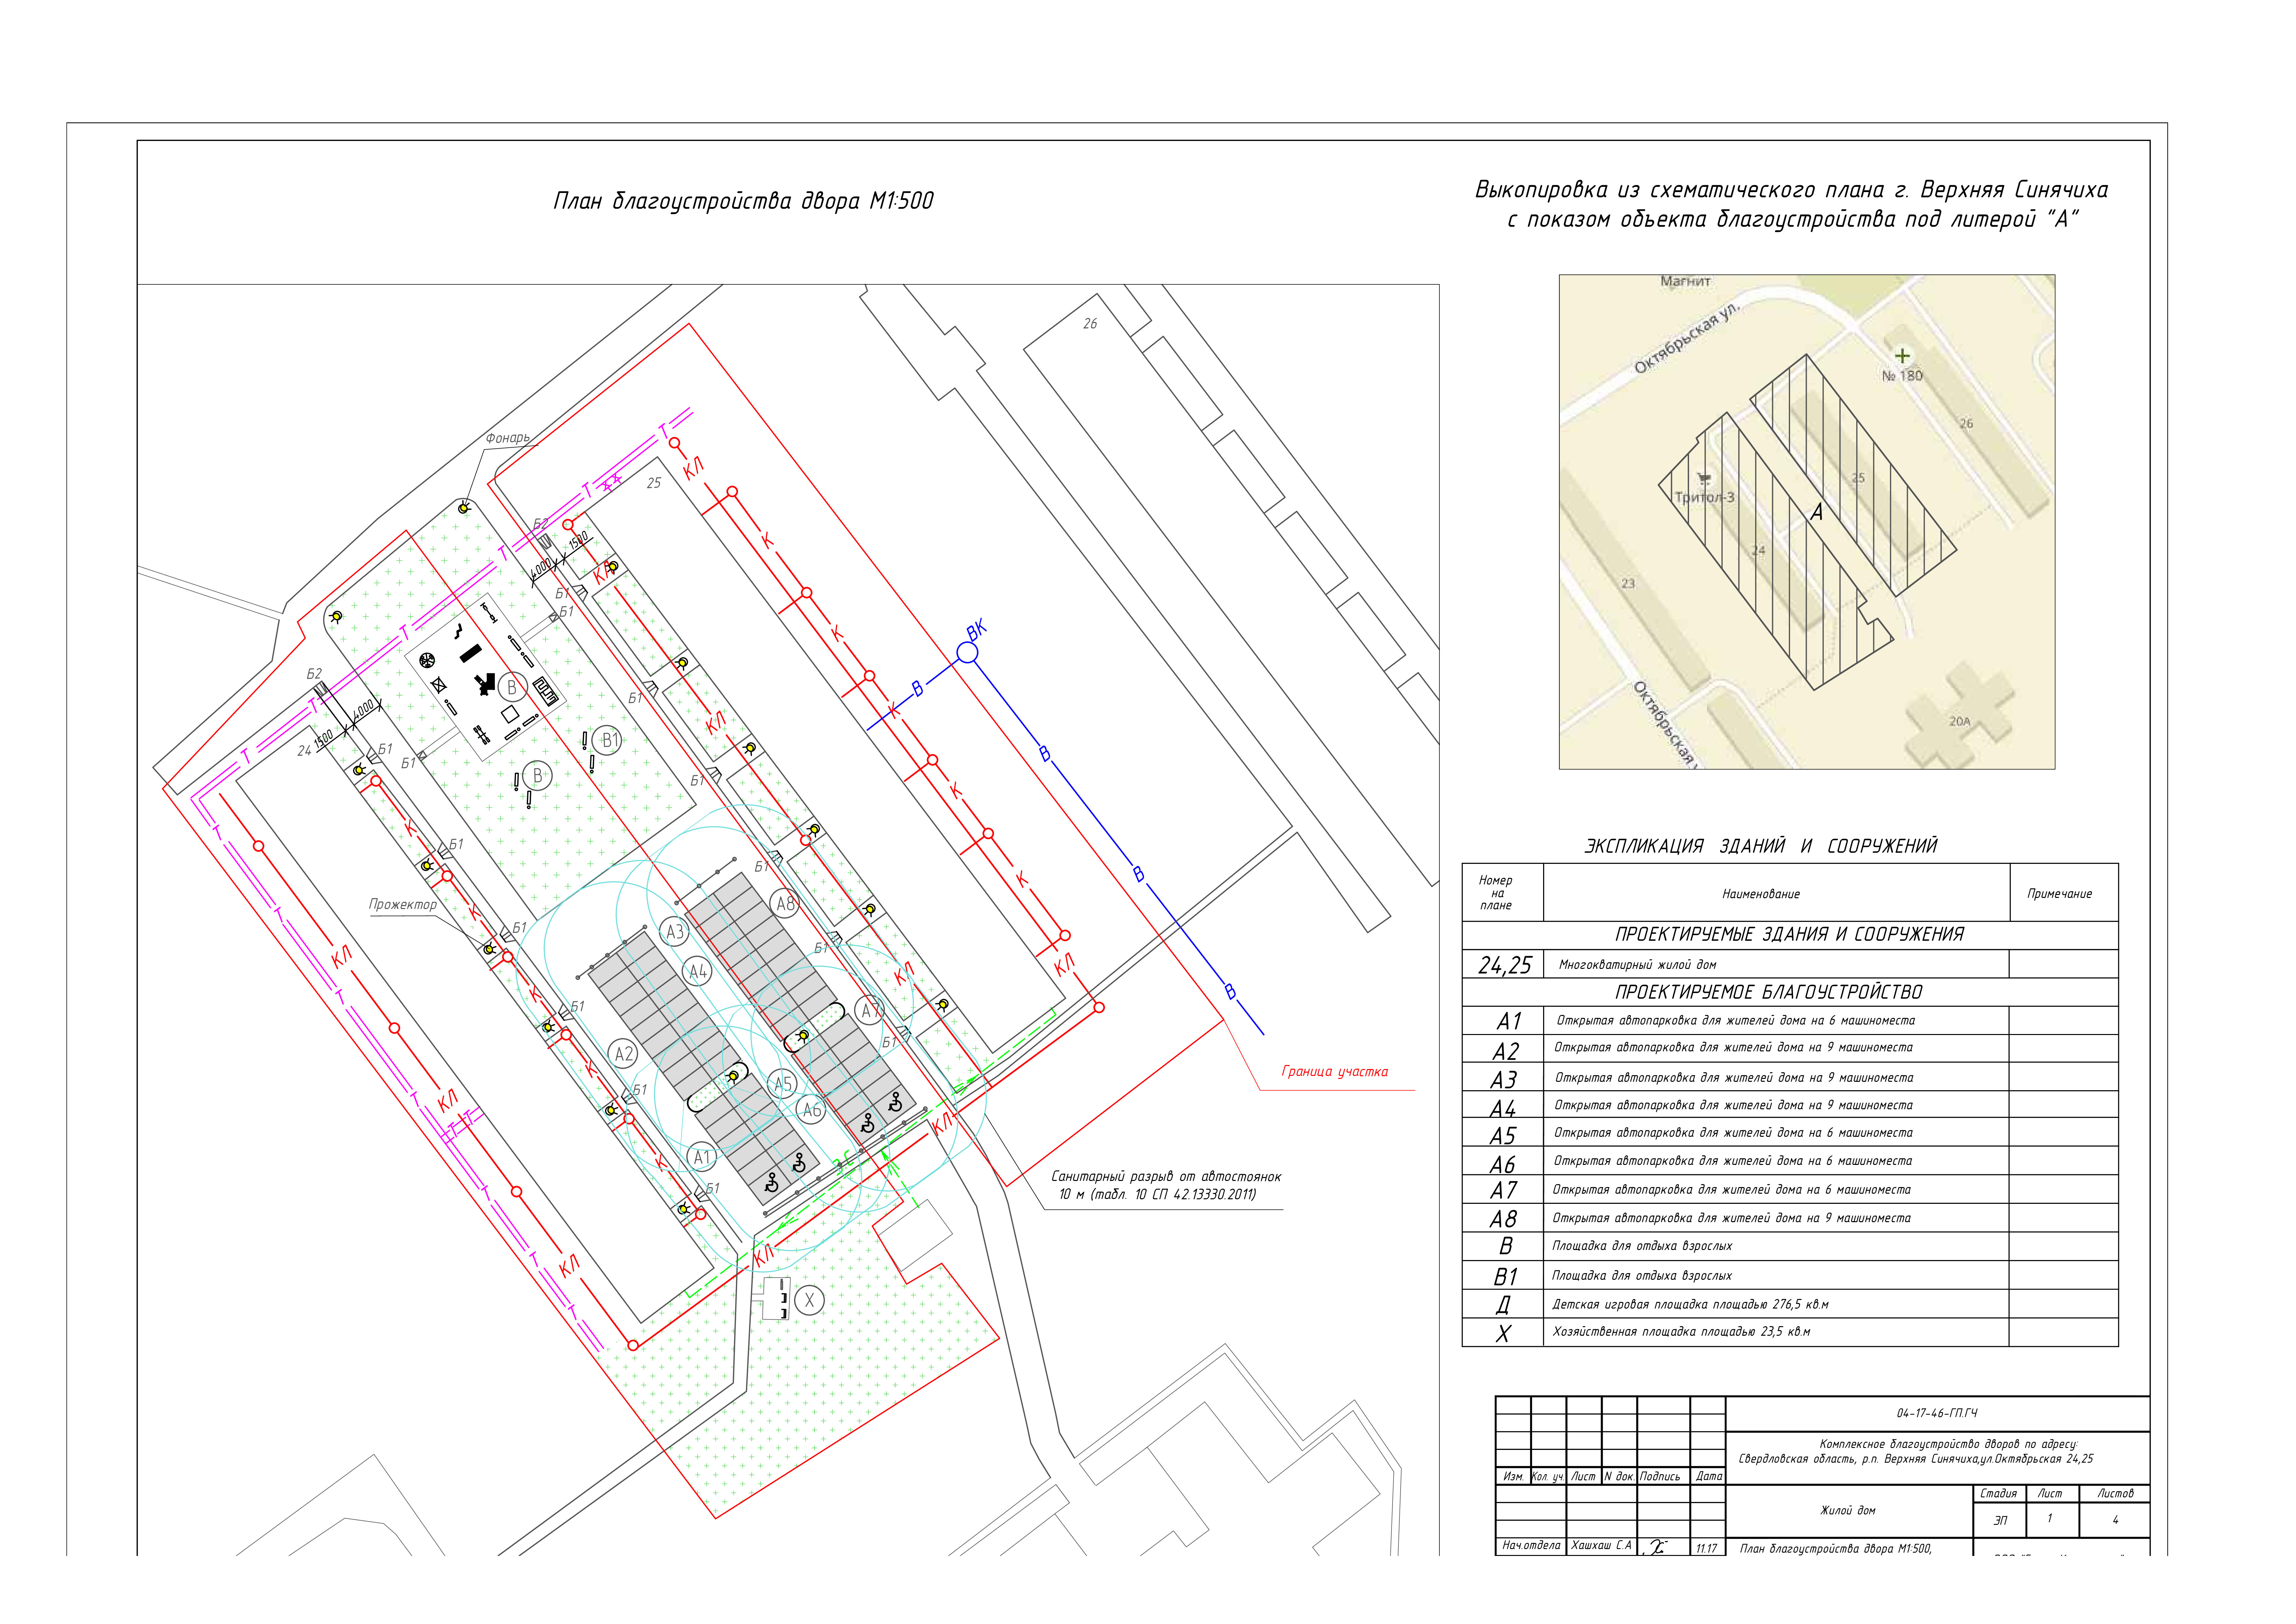Click the lamp symbol under Фонарь leader
Screen dimensions: 2296x1624
pos(464,508)
